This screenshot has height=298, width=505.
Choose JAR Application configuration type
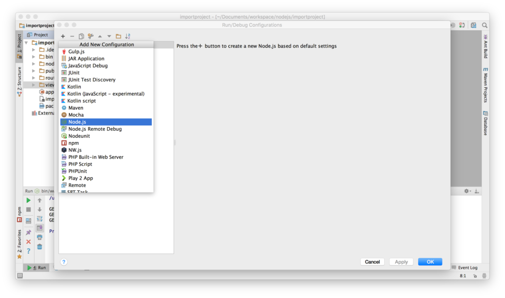106,59
